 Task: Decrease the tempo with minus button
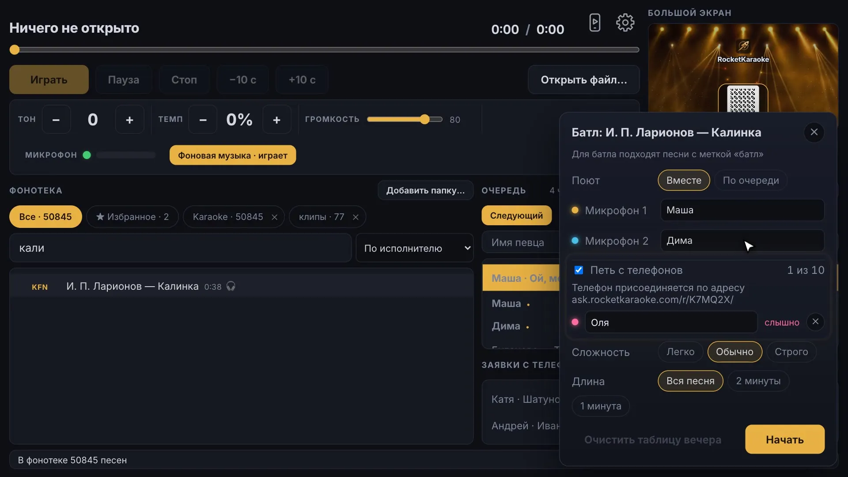[x=203, y=120]
